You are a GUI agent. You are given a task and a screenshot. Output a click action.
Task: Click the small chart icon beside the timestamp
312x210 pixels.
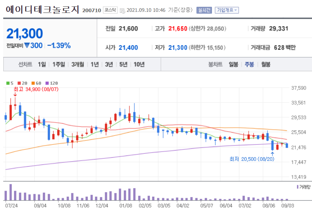122,10
